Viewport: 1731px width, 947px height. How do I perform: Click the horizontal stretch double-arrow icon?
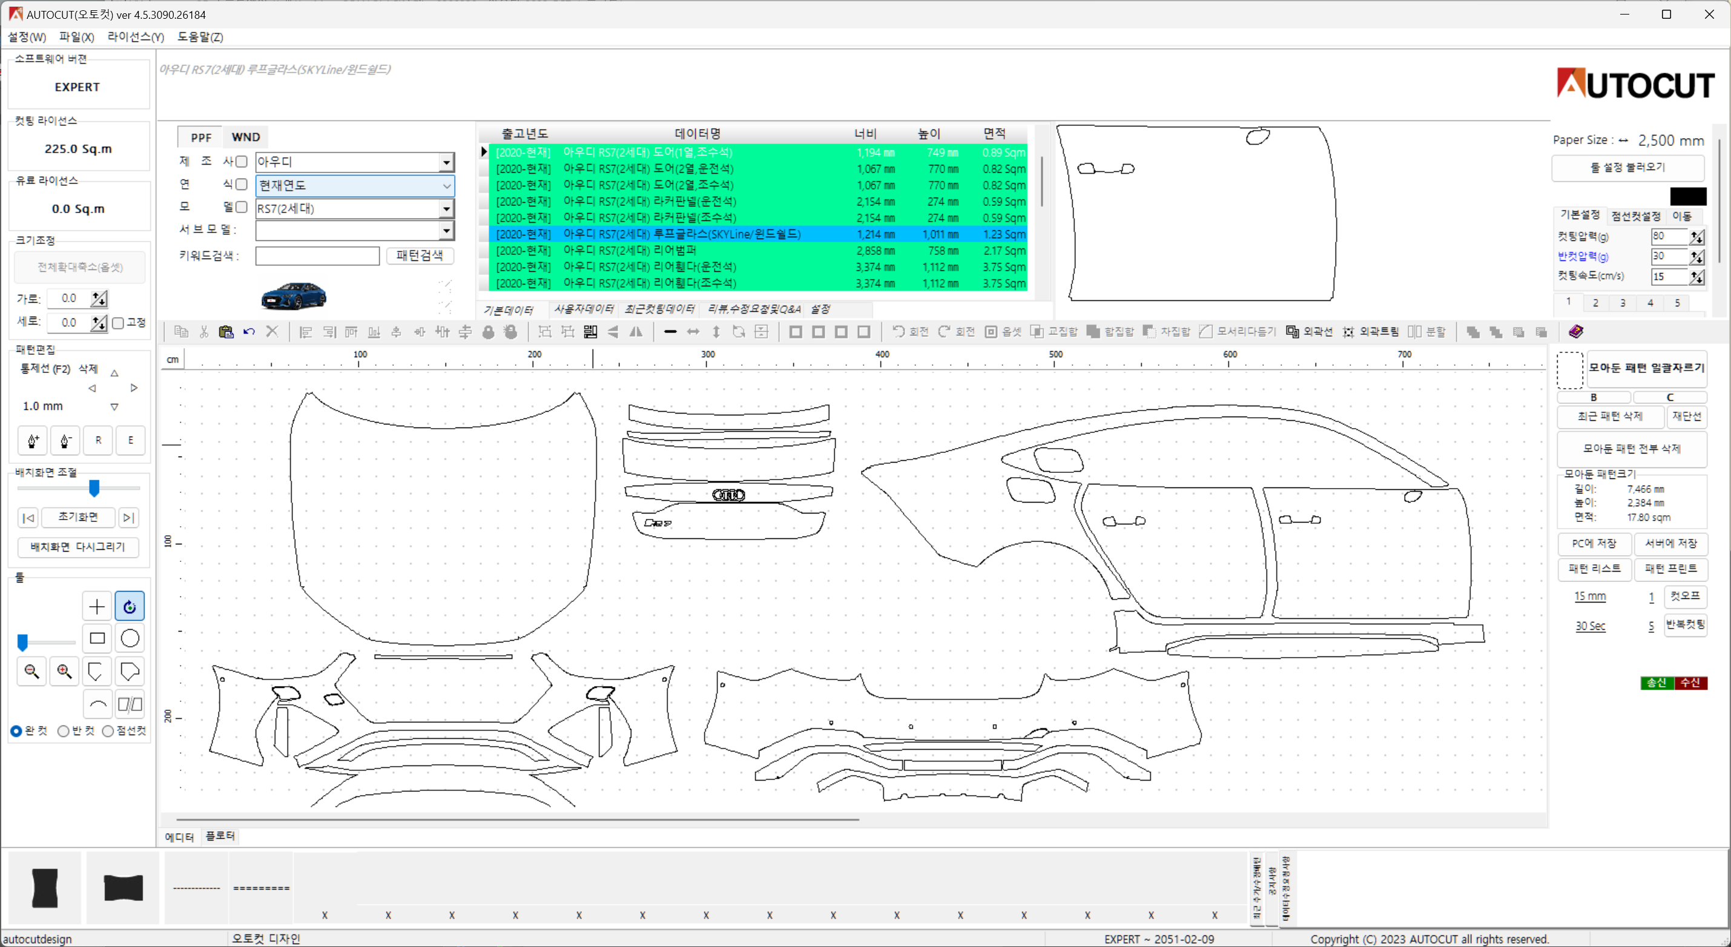[693, 331]
